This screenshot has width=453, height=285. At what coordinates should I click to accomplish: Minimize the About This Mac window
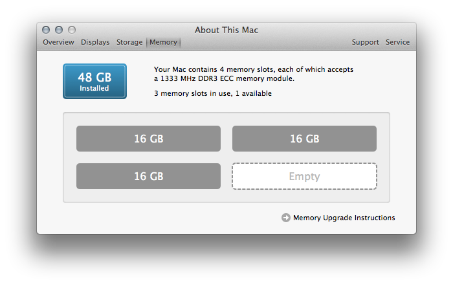[x=59, y=30]
